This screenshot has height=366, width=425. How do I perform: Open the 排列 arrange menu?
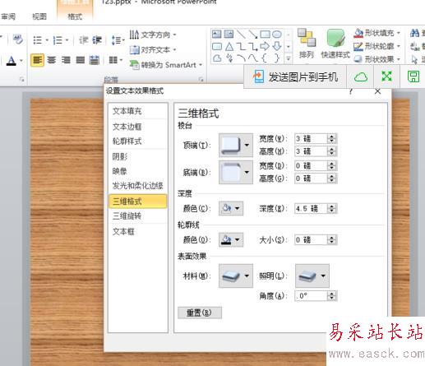point(307,44)
